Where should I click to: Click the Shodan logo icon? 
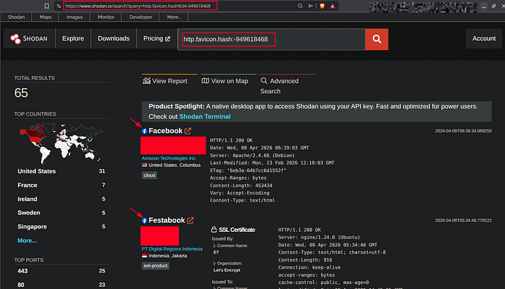pyautogui.click(x=15, y=39)
